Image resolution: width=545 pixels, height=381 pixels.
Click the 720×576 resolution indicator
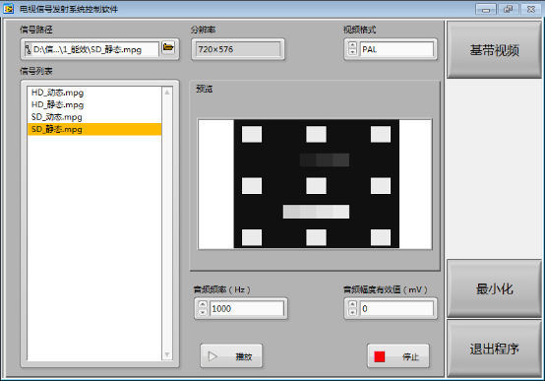238,49
